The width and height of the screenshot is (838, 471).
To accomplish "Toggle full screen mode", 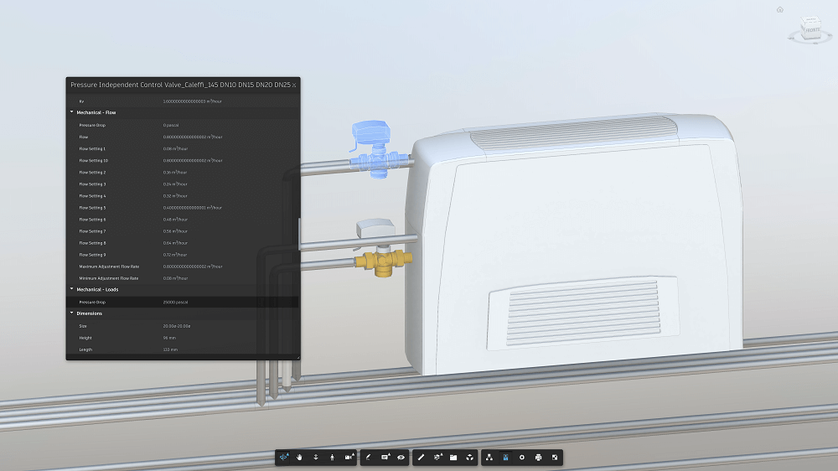I will (x=554, y=458).
